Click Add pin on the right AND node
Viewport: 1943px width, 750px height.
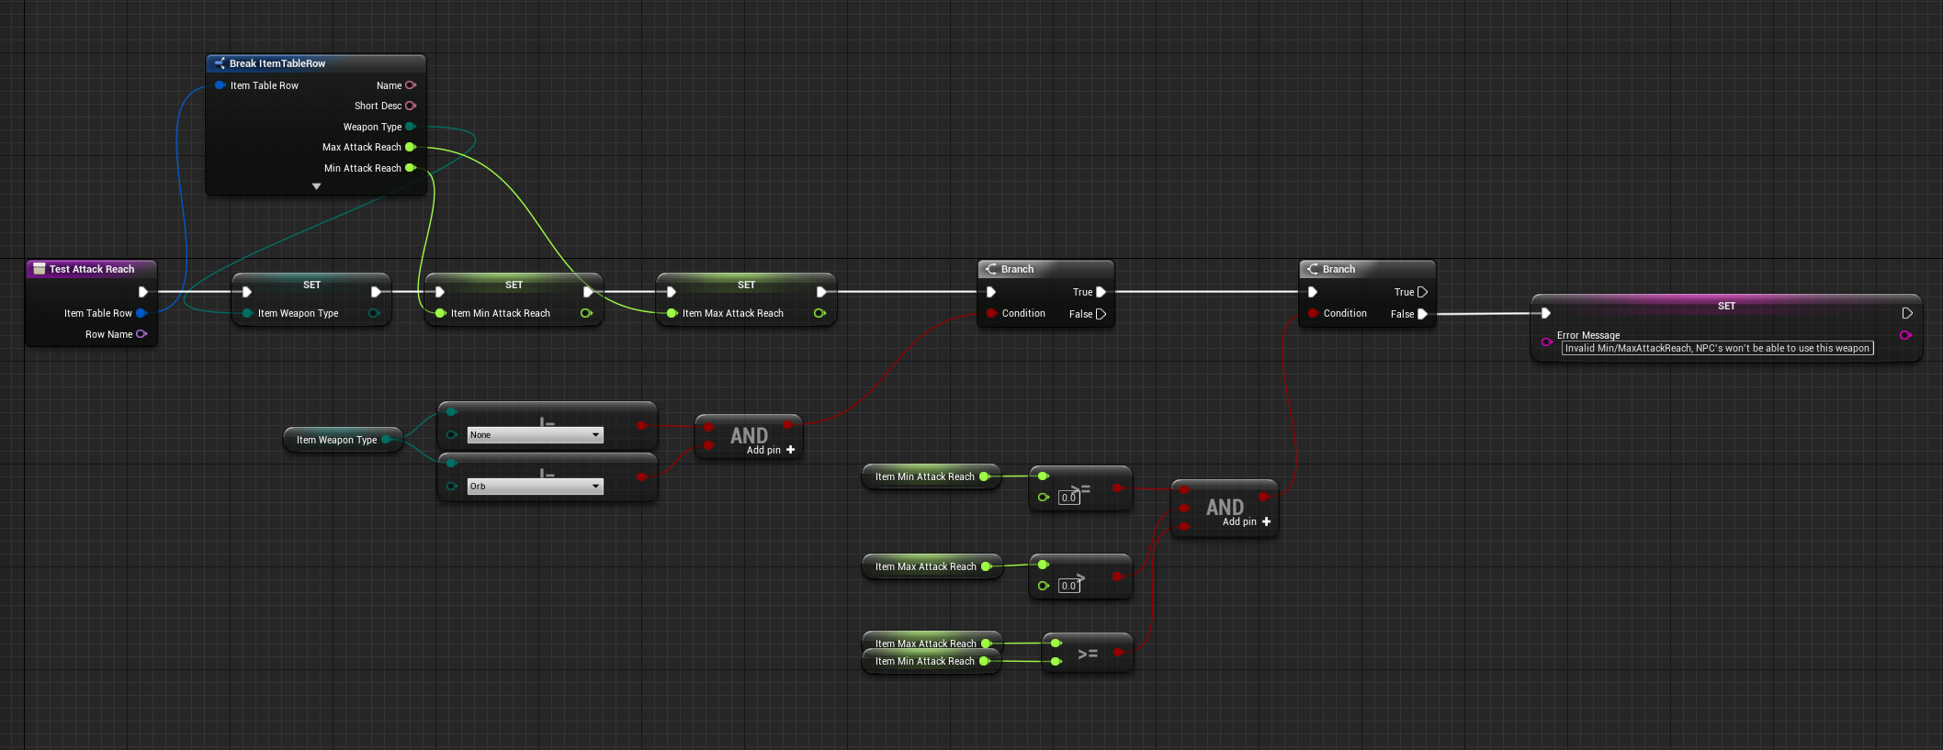[x=1247, y=521]
